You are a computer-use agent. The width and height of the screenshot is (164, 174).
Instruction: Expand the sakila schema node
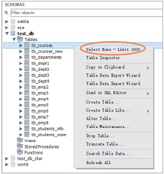[x=7, y=21]
